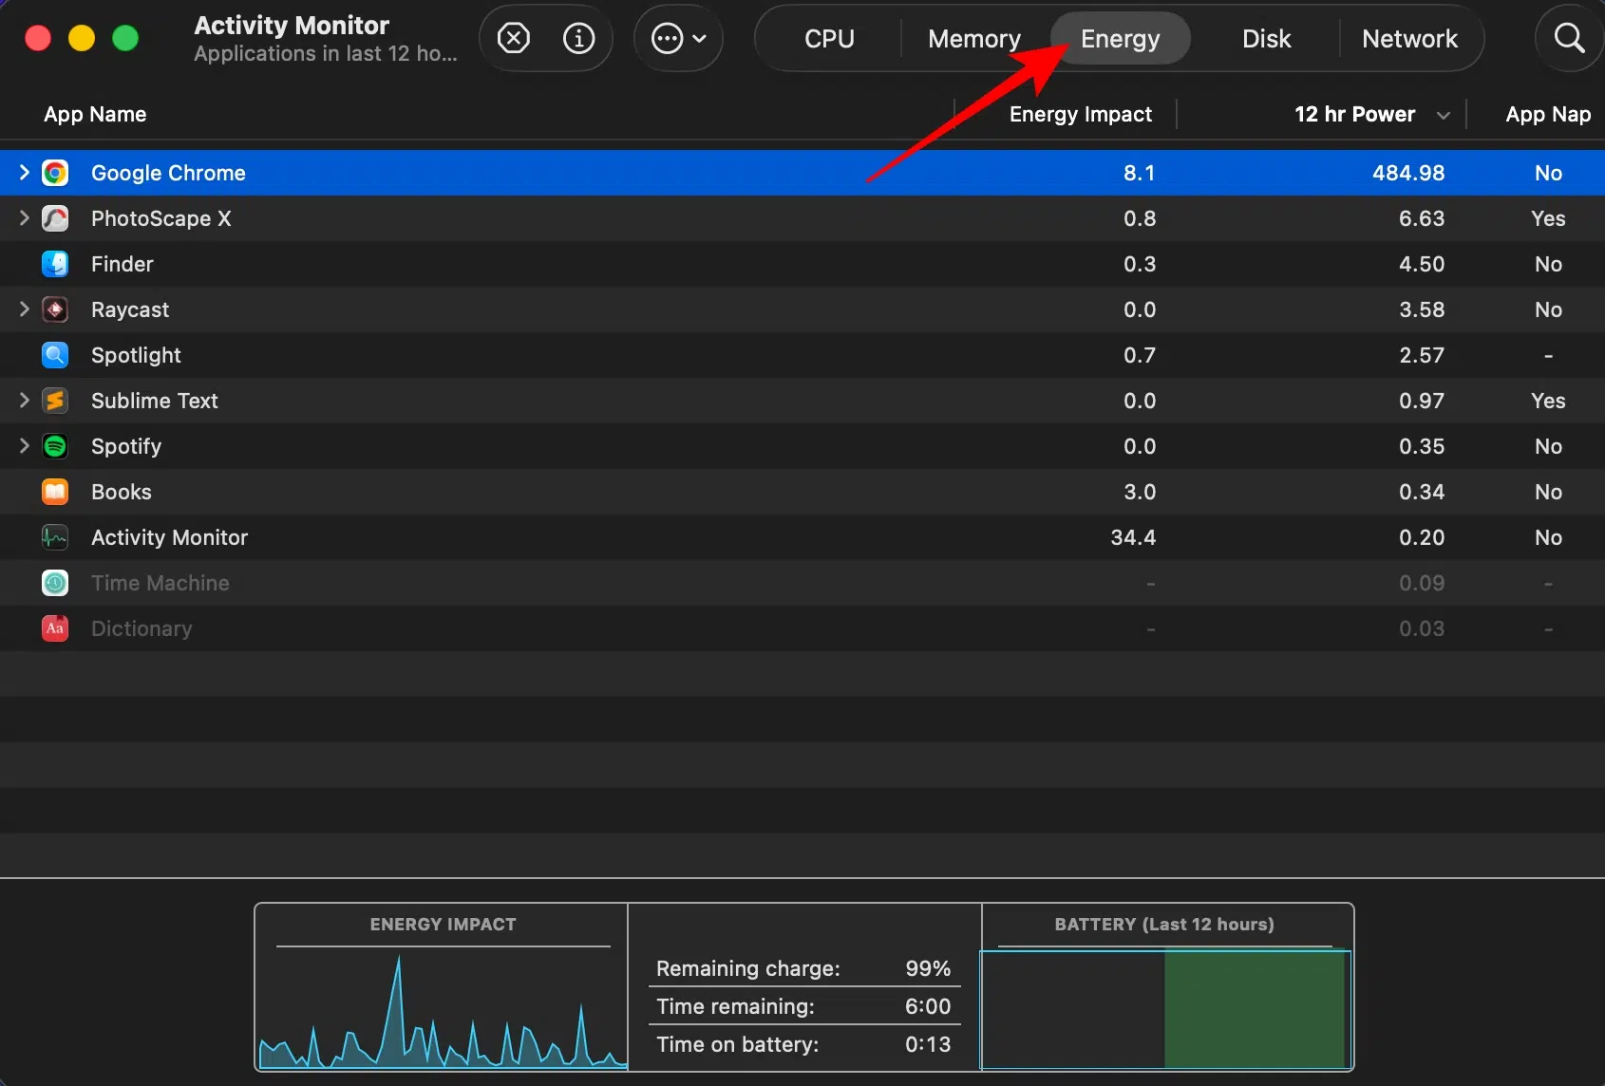
Task: Click the Books energy impact value 3.0
Action: click(x=1140, y=492)
